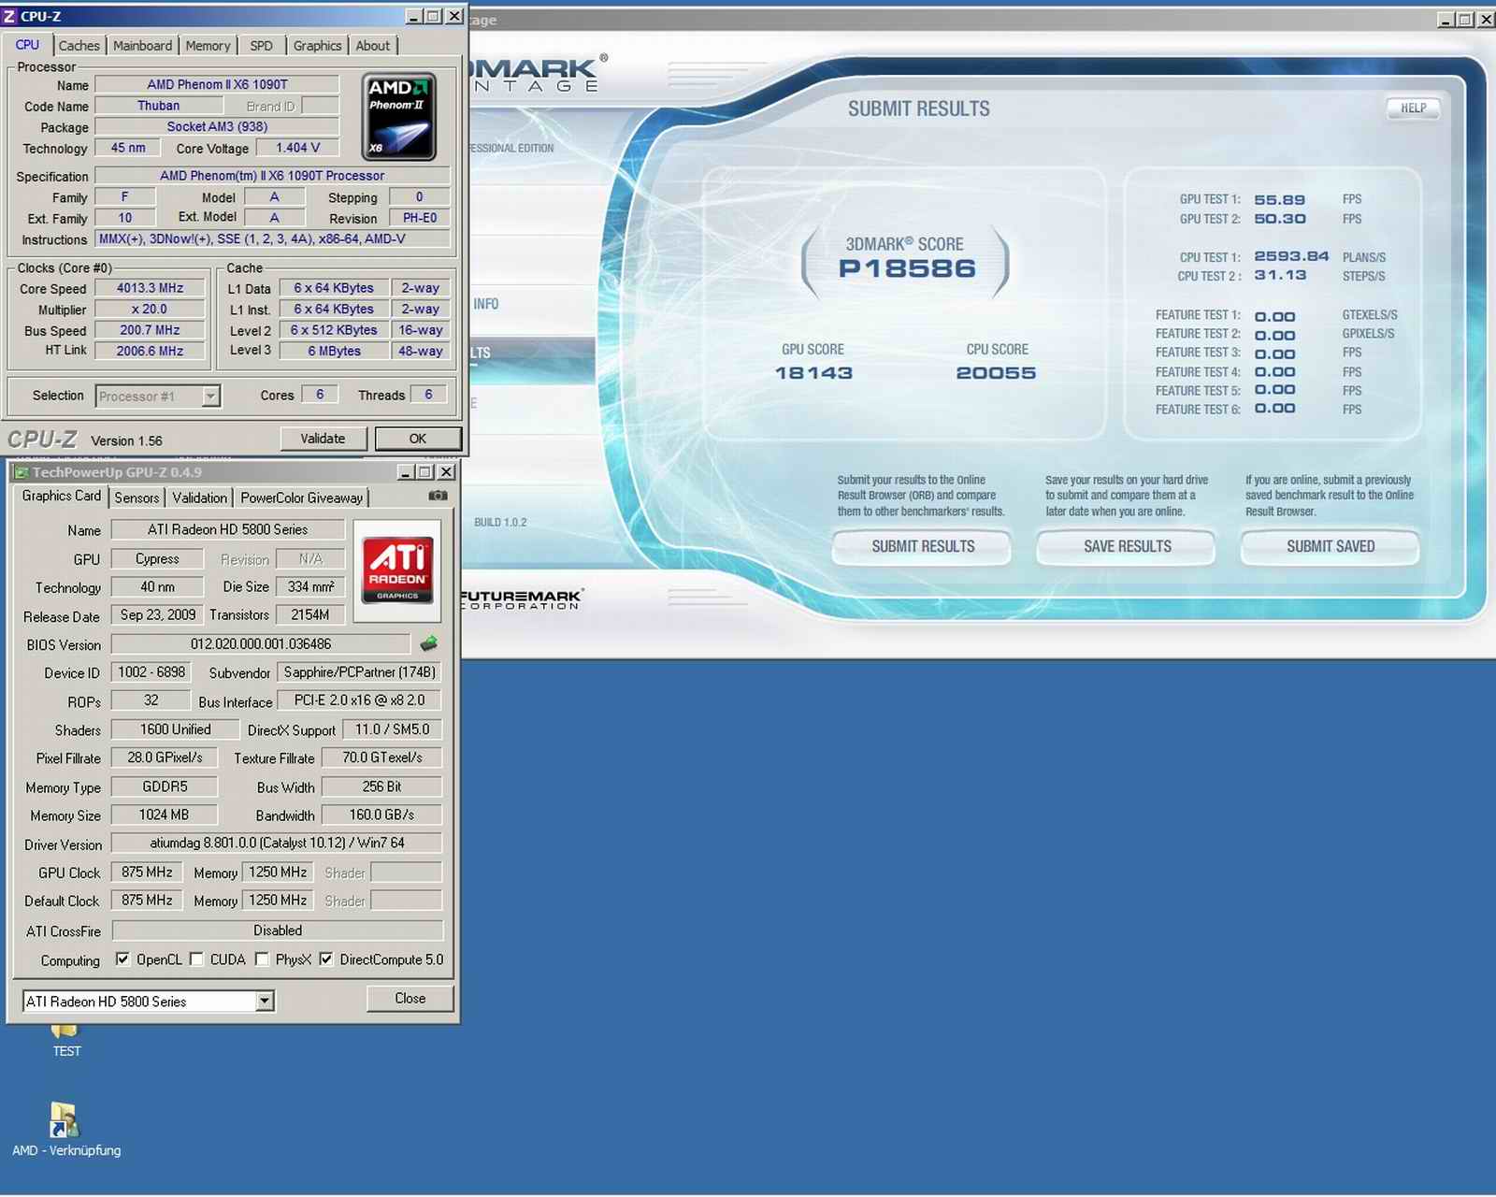
Task: Click the BIOS save chip icon
Action: tap(429, 643)
